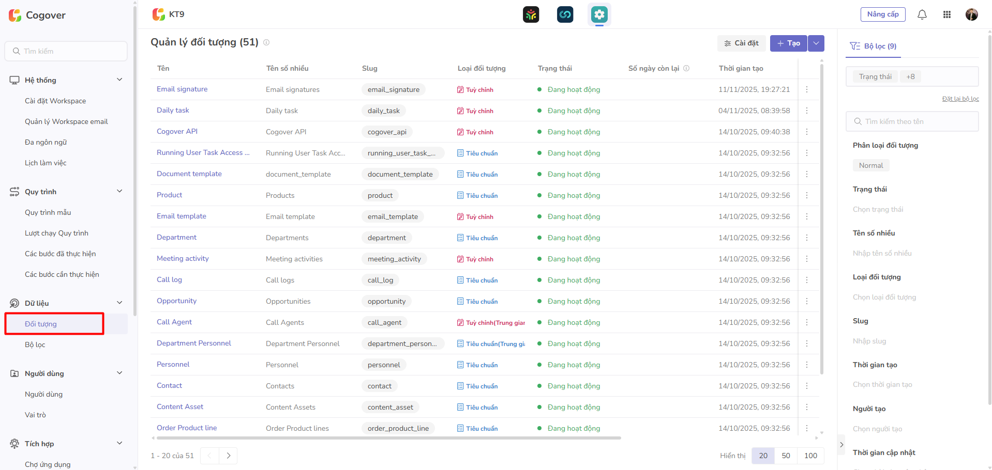This screenshot has width=992, height=470.
Task: Collapse the Hệ thống sidebar section
Action: click(119, 80)
